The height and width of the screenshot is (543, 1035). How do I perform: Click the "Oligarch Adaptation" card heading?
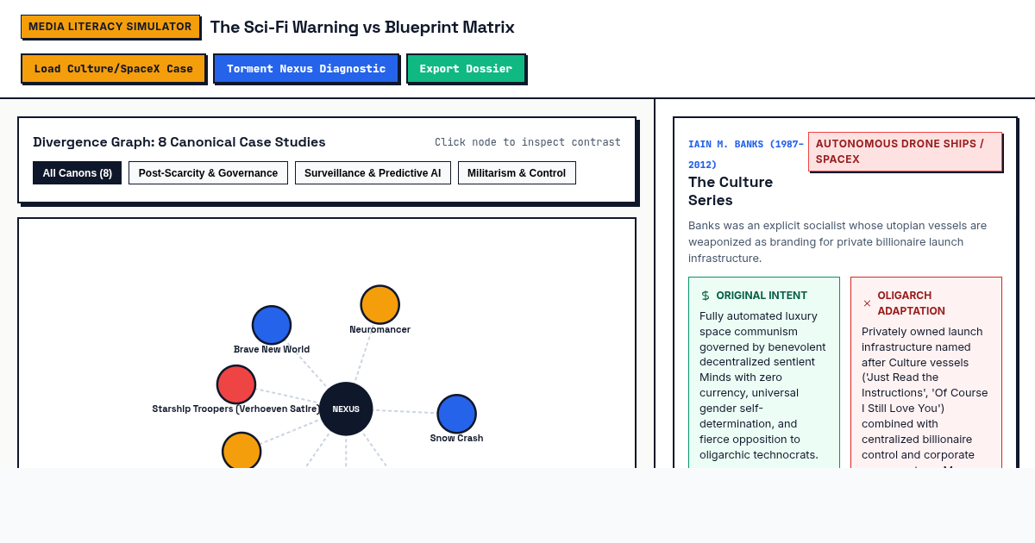912,303
